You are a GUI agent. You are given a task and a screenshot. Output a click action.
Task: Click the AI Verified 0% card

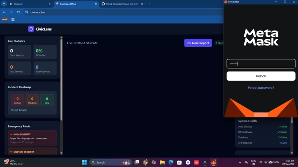pyautogui.click(x=45, y=52)
